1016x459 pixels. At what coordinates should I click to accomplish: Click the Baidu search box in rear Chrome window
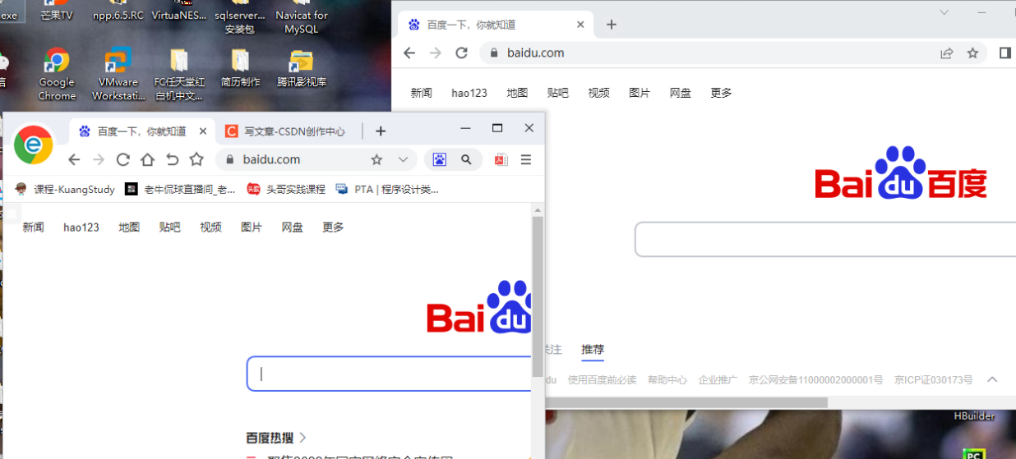pyautogui.click(x=825, y=239)
